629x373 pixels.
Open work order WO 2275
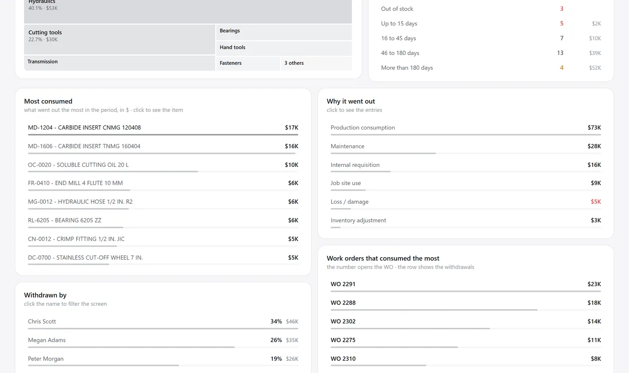[343, 340]
